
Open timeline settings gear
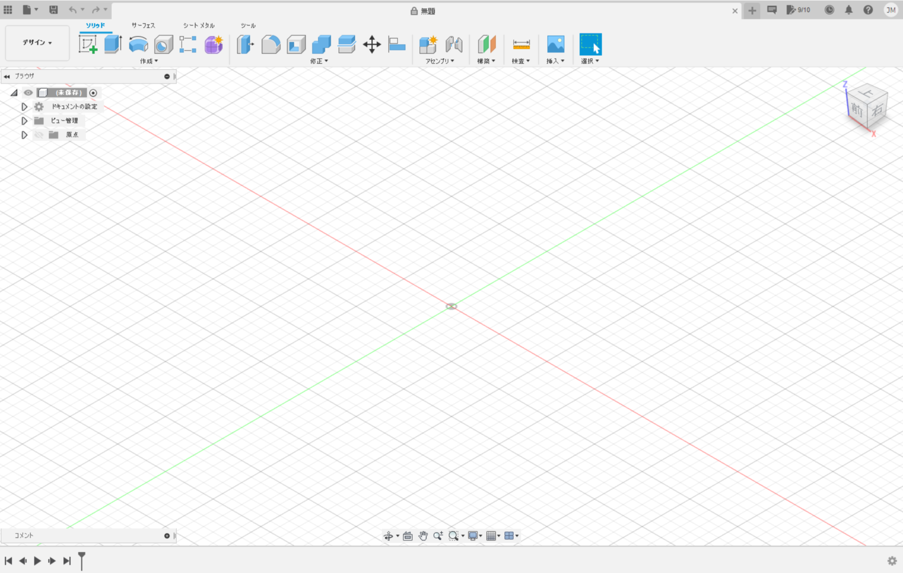point(892,561)
